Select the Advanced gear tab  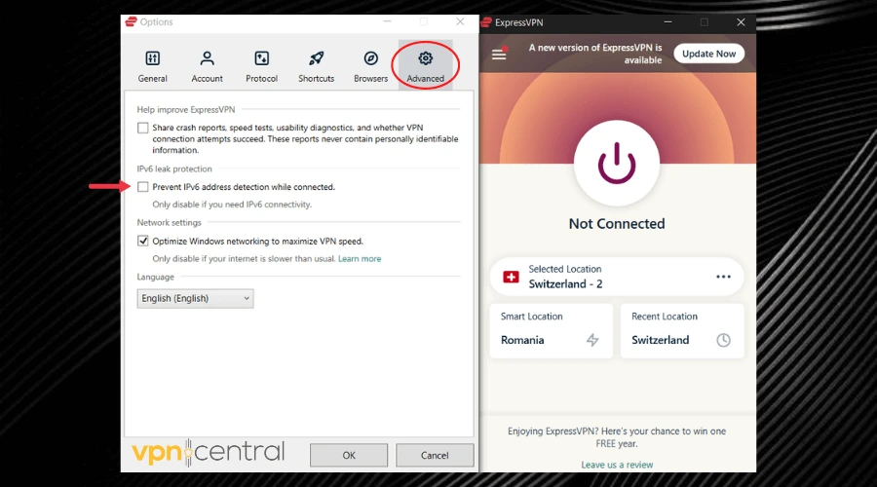tap(425, 66)
